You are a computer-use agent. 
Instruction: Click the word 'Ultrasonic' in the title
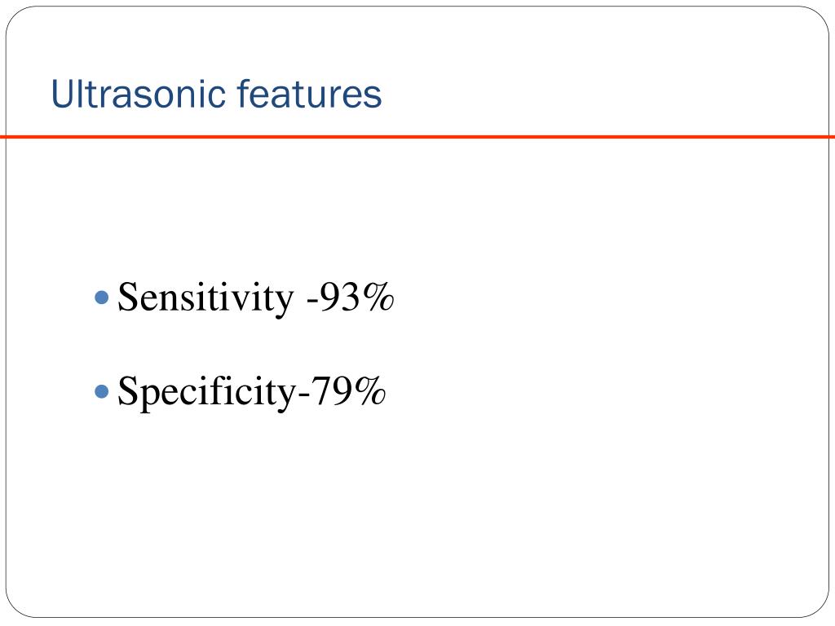[x=138, y=94]
